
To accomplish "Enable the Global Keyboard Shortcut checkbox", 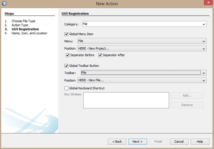I will pyautogui.click(x=67, y=88).
